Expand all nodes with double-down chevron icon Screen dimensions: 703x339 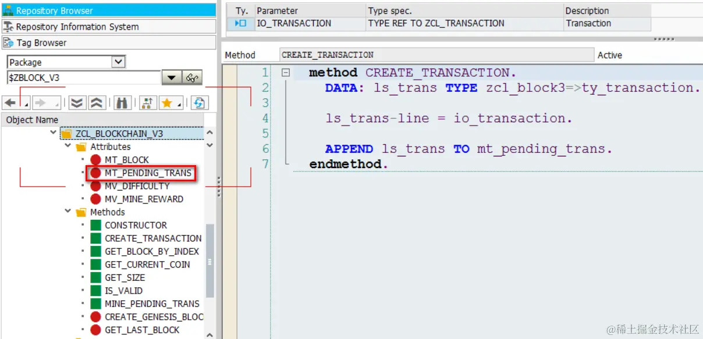pyautogui.click(x=77, y=103)
